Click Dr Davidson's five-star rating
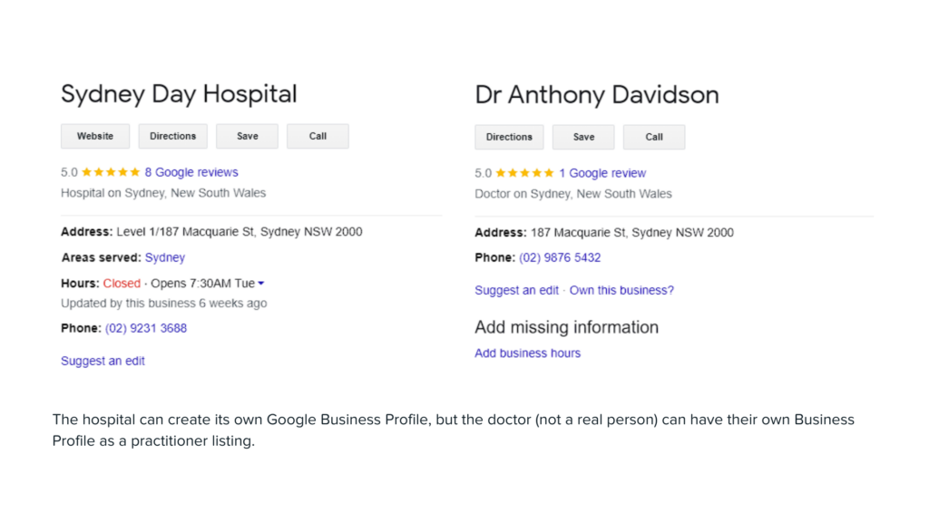Viewport: 929px width, 522px height. (525, 173)
